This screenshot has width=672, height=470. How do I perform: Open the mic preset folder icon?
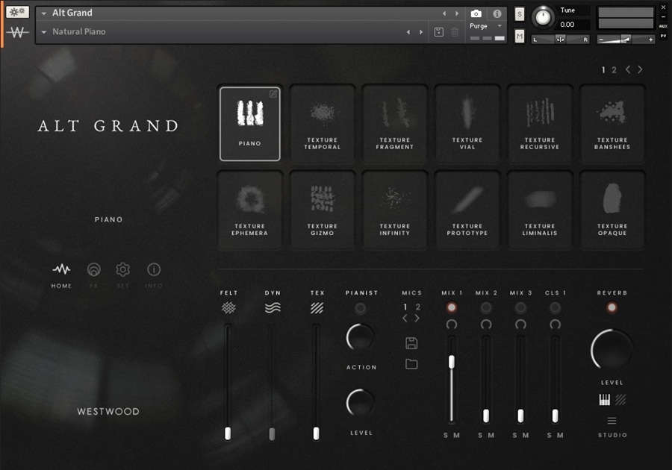tap(411, 364)
